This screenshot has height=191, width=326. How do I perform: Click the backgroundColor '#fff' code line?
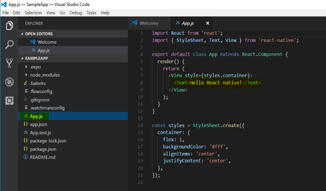pyautogui.click(x=196, y=147)
